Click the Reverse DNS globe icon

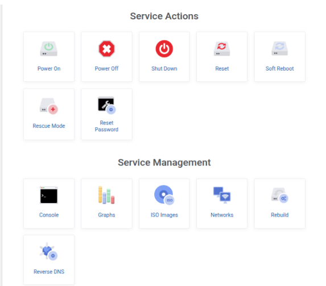coord(49,251)
